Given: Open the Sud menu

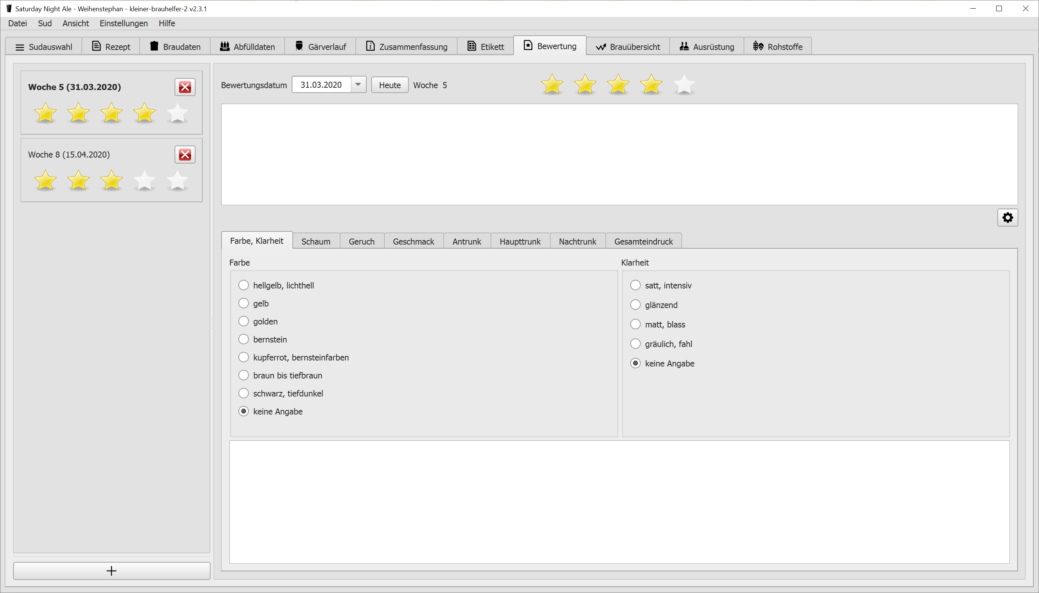Looking at the screenshot, I should pyautogui.click(x=44, y=23).
